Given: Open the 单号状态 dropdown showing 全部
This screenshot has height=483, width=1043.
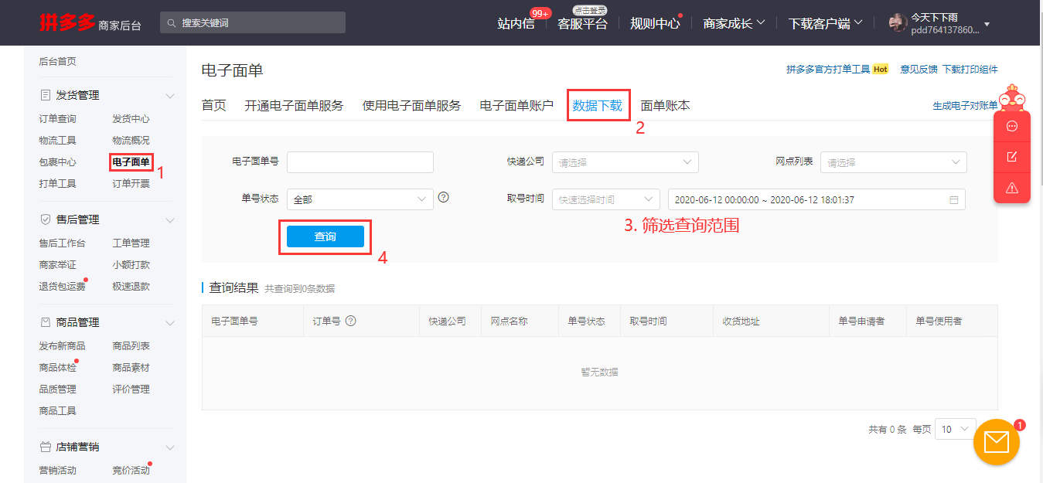Looking at the screenshot, I should pos(360,199).
